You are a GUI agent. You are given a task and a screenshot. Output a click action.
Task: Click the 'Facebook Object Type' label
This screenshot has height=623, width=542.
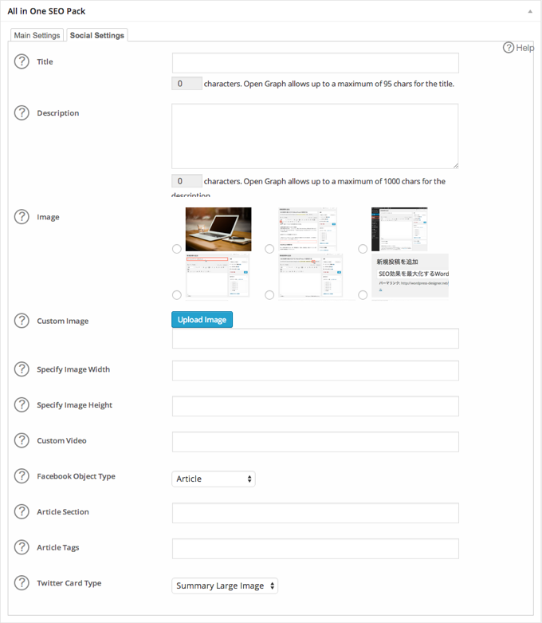tap(76, 476)
